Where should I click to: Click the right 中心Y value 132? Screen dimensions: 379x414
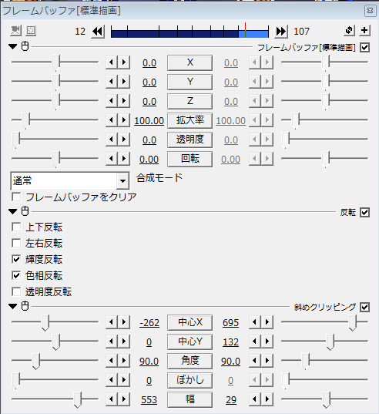pos(231,342)
